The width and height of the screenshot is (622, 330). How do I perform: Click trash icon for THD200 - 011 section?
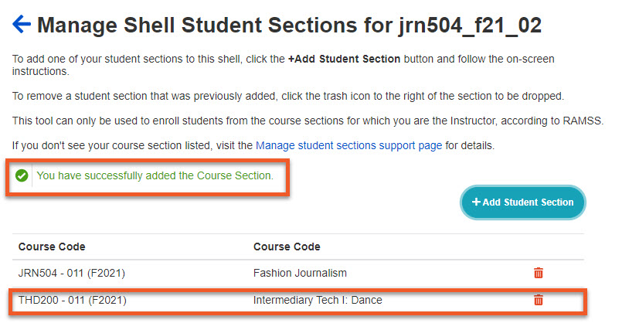tap(539, 300)
